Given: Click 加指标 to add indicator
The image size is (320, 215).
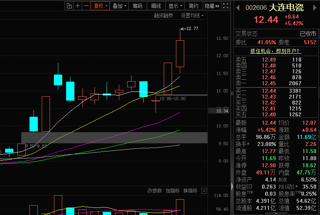Looking at the screenshot, I should (x=172, y=191).
